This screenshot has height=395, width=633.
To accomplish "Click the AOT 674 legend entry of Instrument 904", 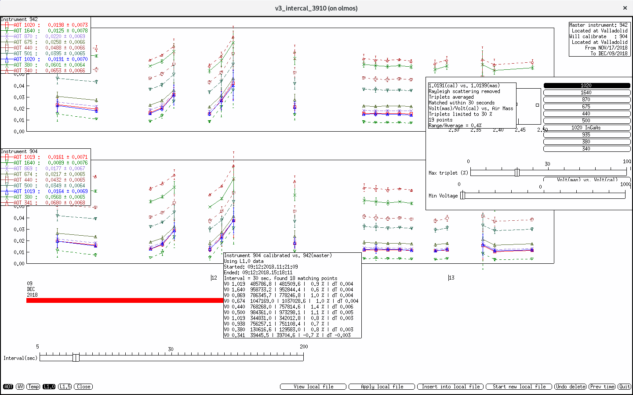I will [45, 174].
